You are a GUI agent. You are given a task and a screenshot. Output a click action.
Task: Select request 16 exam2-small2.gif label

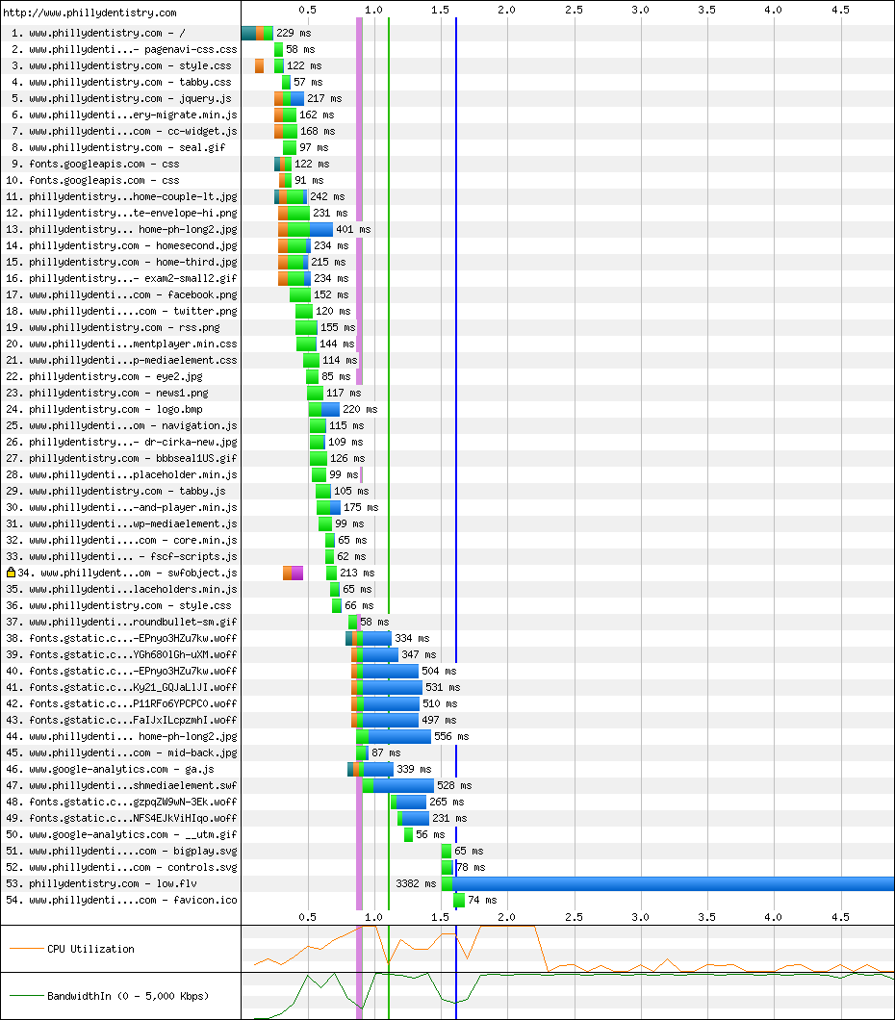tap(121, 278)
